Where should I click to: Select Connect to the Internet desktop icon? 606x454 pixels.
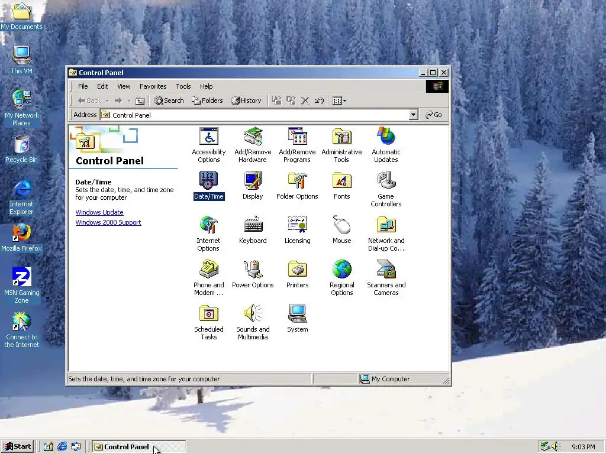(x=22, y=330)
